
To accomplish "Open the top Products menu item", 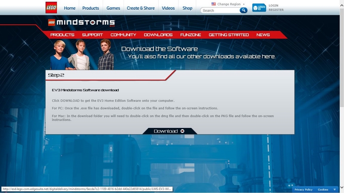I will (x=91, y=8).
